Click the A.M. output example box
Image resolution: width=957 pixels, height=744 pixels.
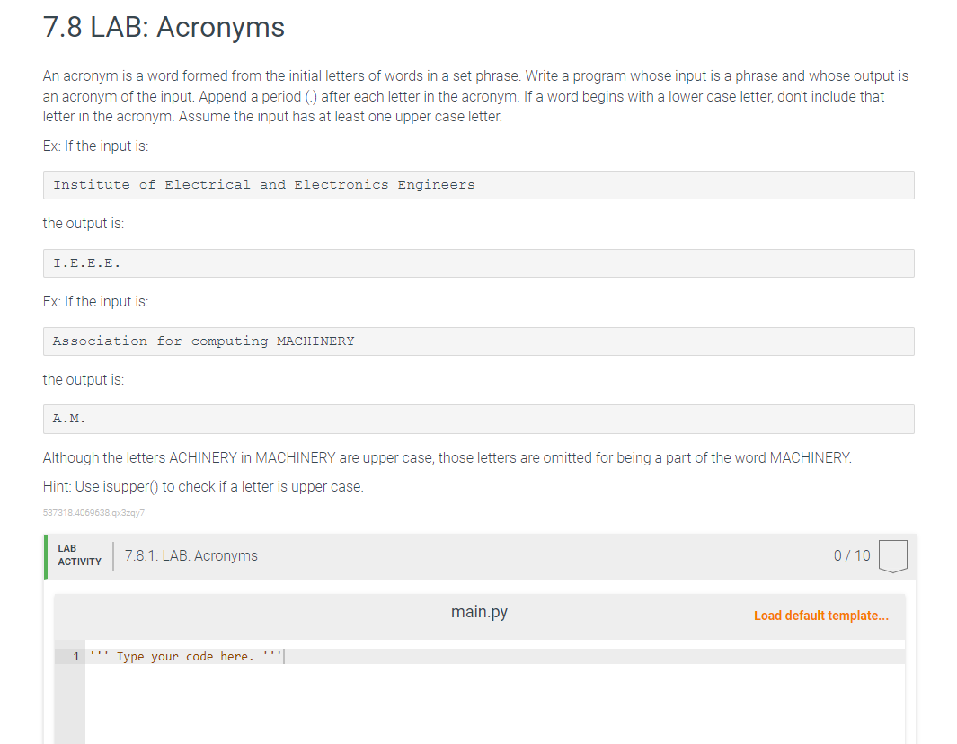pyautogui.click(x=479, y=419)
